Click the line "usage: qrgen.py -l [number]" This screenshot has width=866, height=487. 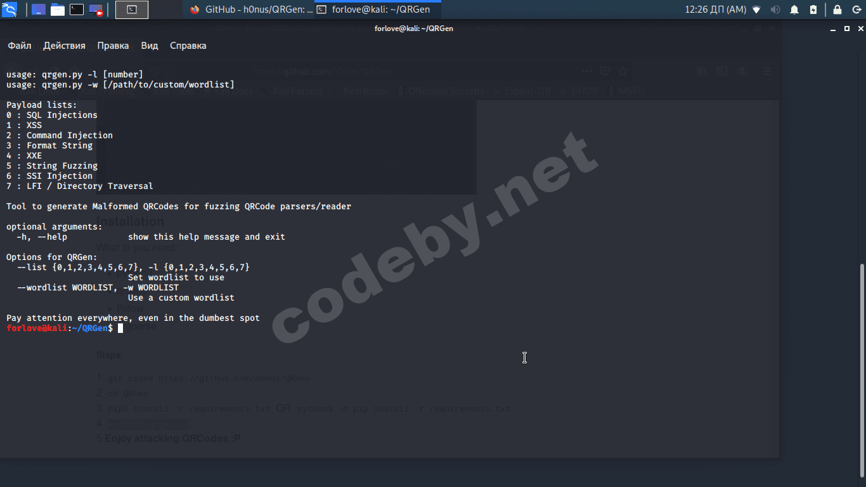click(75, 75)
